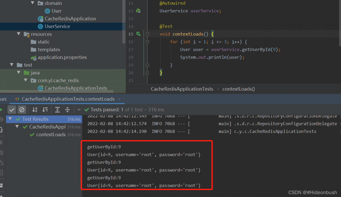The width and height of the screenshot is (341, 197).
Task: Click the CacheRedisApplicationTests class icon in tree
Action: (x=40, y=88)
